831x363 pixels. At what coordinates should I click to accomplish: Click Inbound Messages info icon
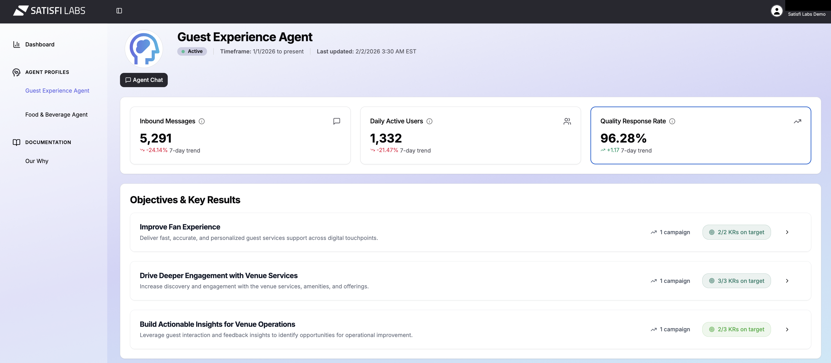click(x=201, y=121)
